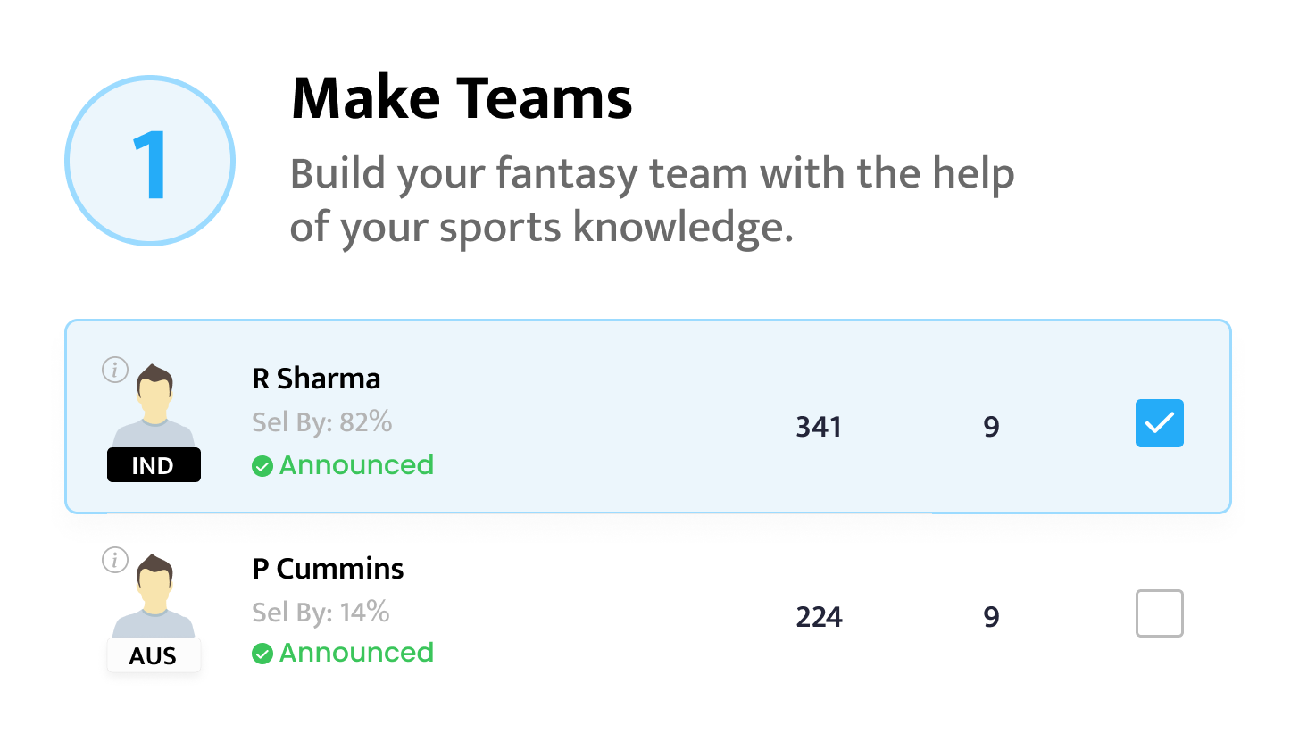Click the Sel By: 82% text
The height and width of the screenshot is (742, 1299).
(322, 421)
